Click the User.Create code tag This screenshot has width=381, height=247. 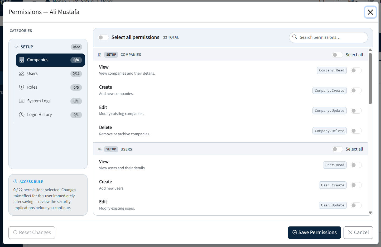coord(333,185)
